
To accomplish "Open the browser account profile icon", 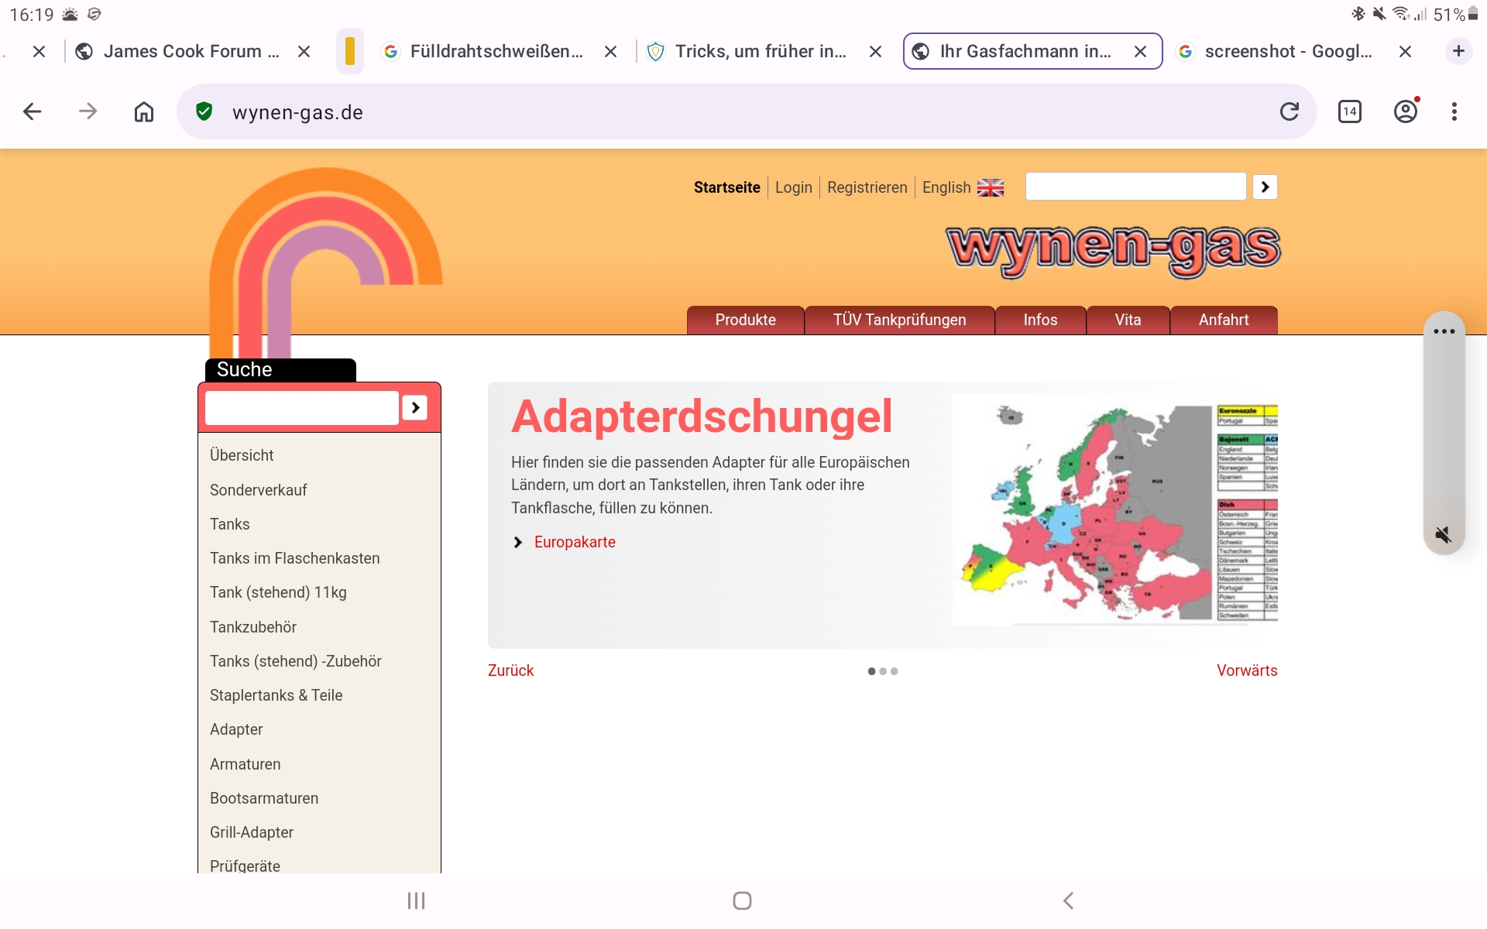I will (1405, 111).
